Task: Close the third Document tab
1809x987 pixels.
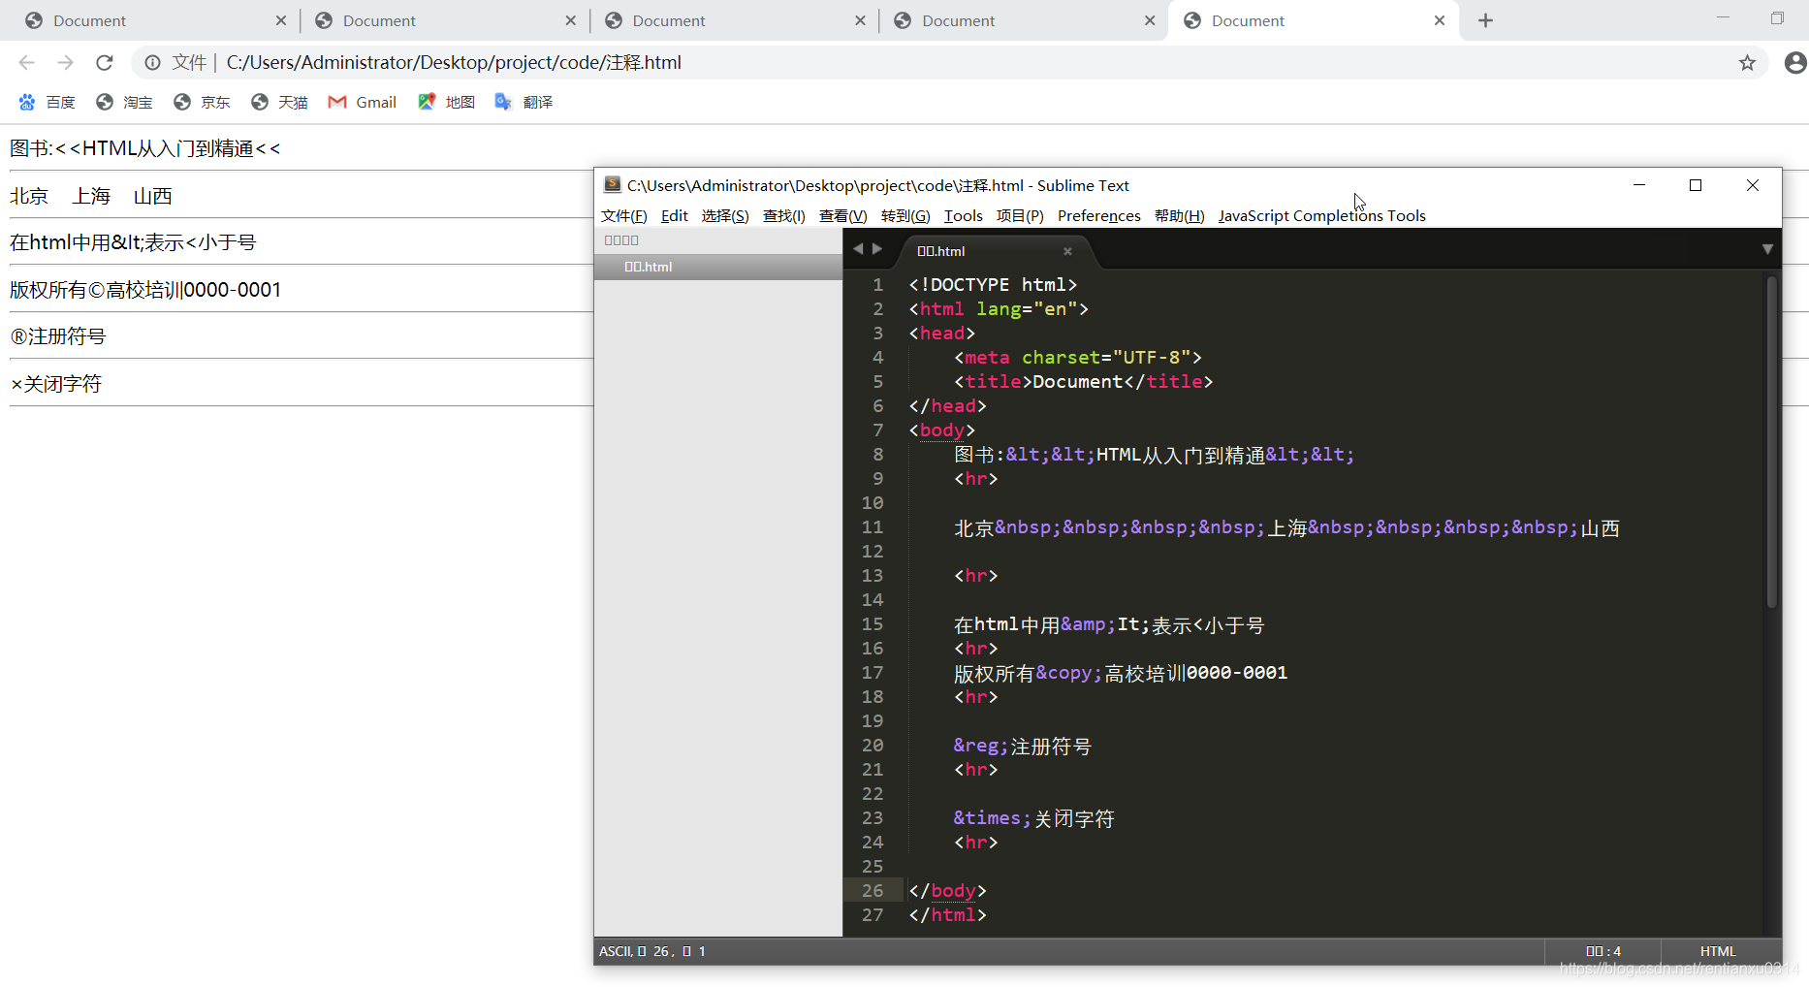Action: point(860,20)
